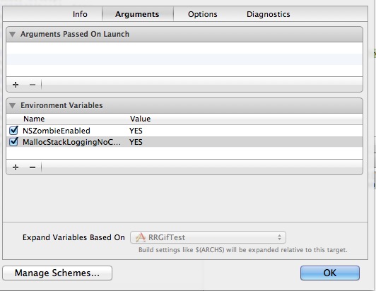Click the Name column header
376x291 pixels.
pos(34,119)
